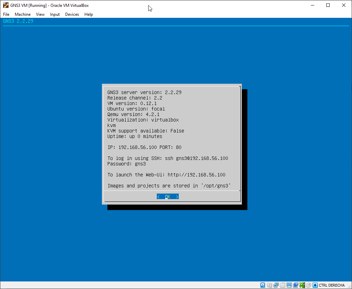Click the 'GNS3 server version: 2.2.29' line
The height and width of the screenshot is (289, 352).
(x=144, y=92)
